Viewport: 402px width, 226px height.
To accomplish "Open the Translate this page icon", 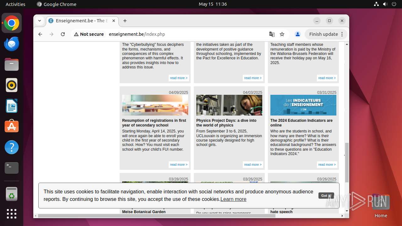I will tap(272, 34).
